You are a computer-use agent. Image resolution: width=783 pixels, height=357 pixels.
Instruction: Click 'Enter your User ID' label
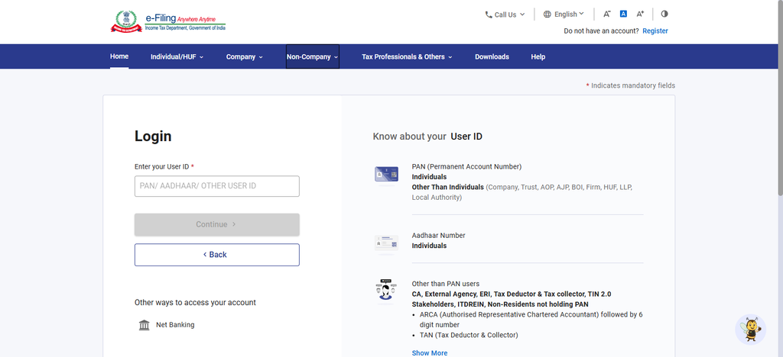click(x=162, y=167)
